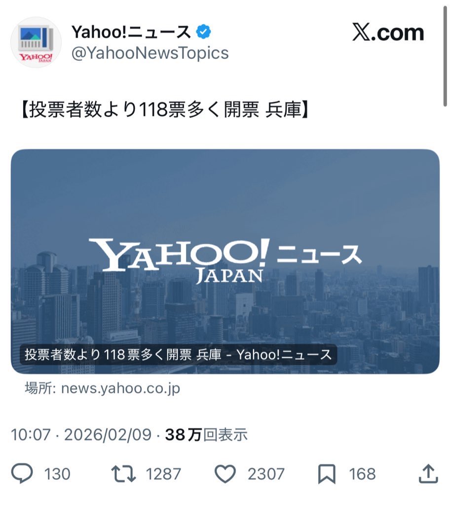Click the Yahoo! JAPAN profile avatar

tap(36, 42)
